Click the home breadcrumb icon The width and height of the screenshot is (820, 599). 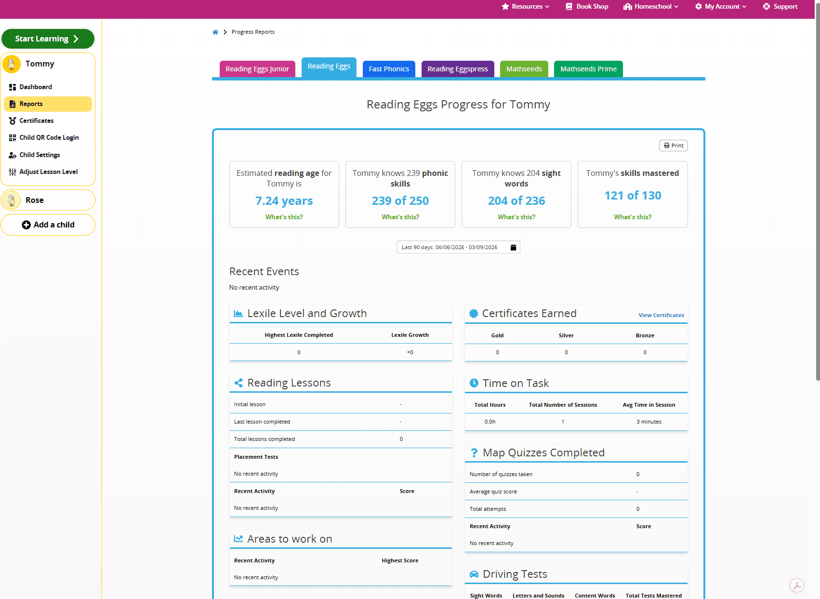215,32
